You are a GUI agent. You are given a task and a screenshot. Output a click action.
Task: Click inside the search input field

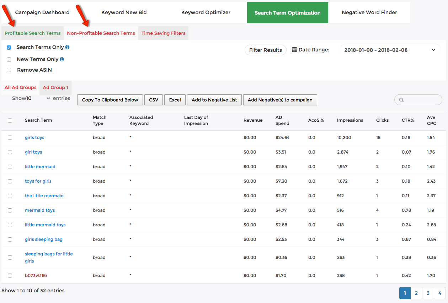(x=420, y=100)
